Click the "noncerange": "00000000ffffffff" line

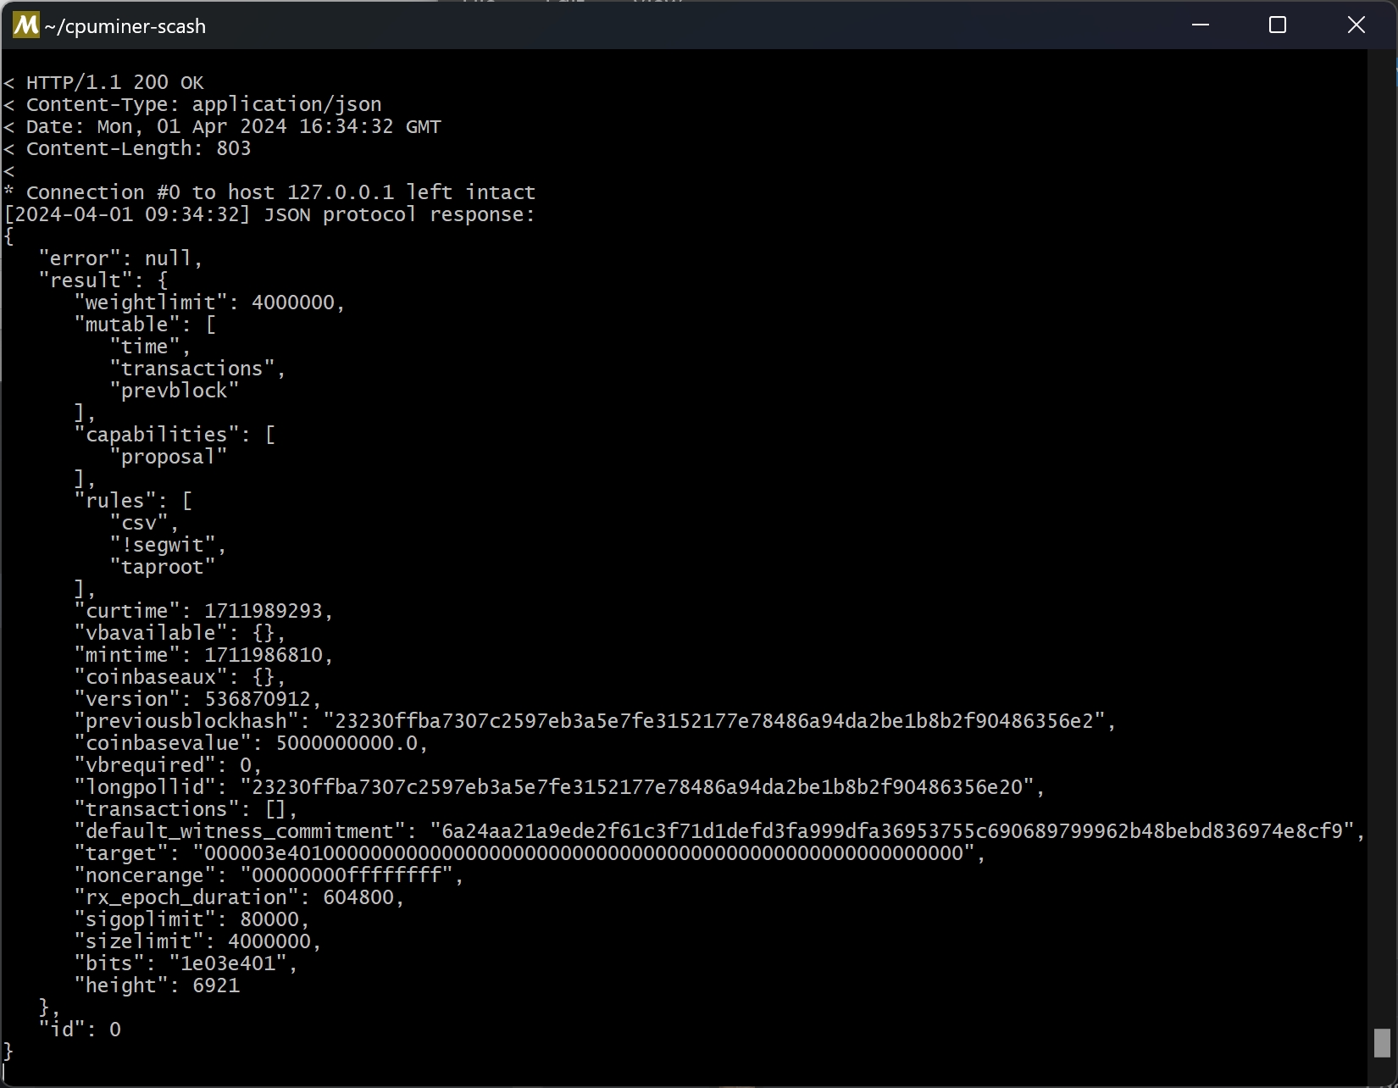269,875
